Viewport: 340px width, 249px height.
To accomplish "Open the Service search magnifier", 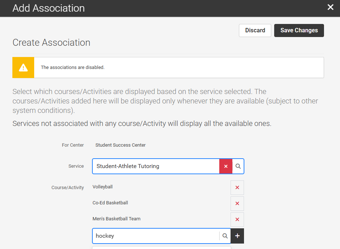I will pos(238,166).
